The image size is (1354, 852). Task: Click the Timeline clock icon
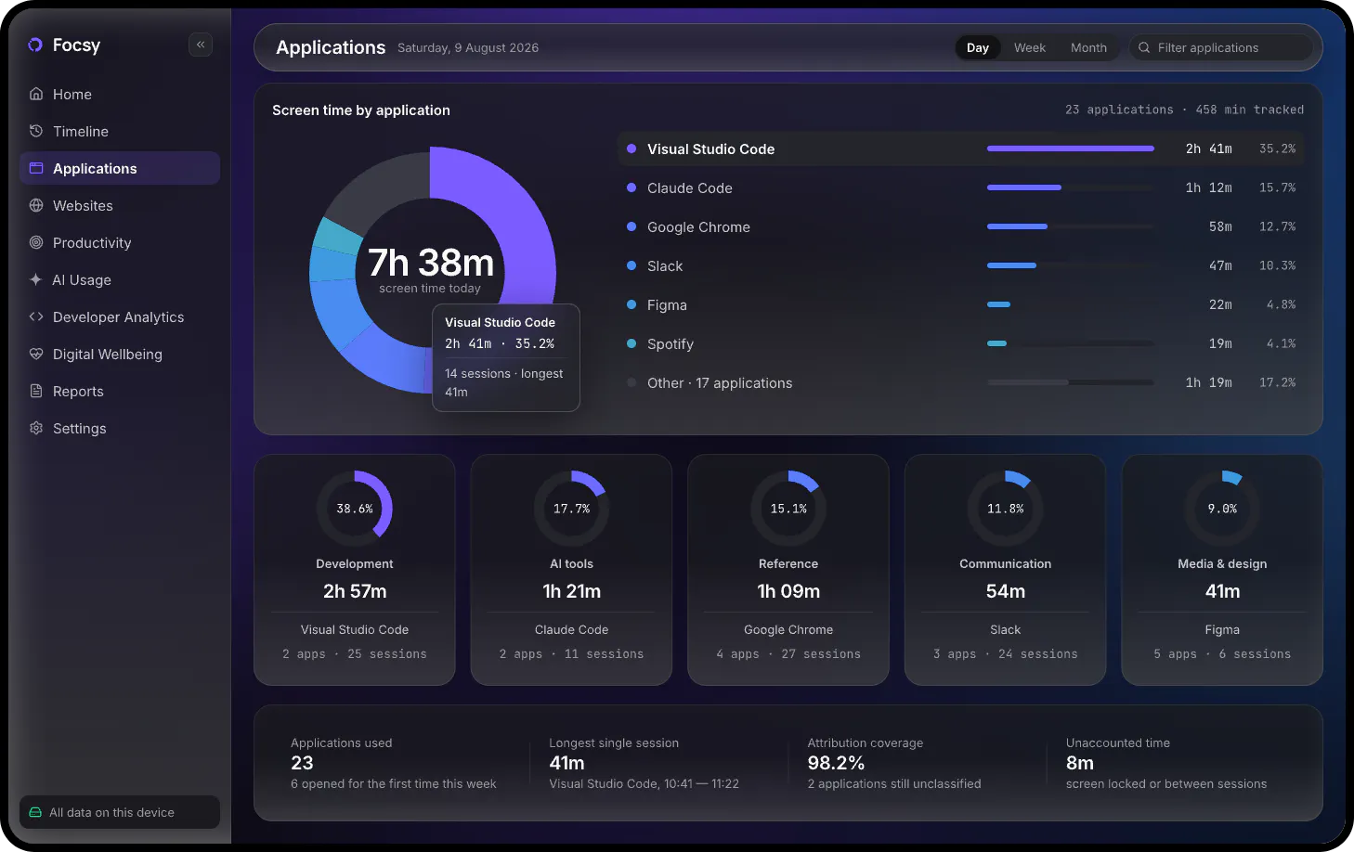(x=36, y=131)
